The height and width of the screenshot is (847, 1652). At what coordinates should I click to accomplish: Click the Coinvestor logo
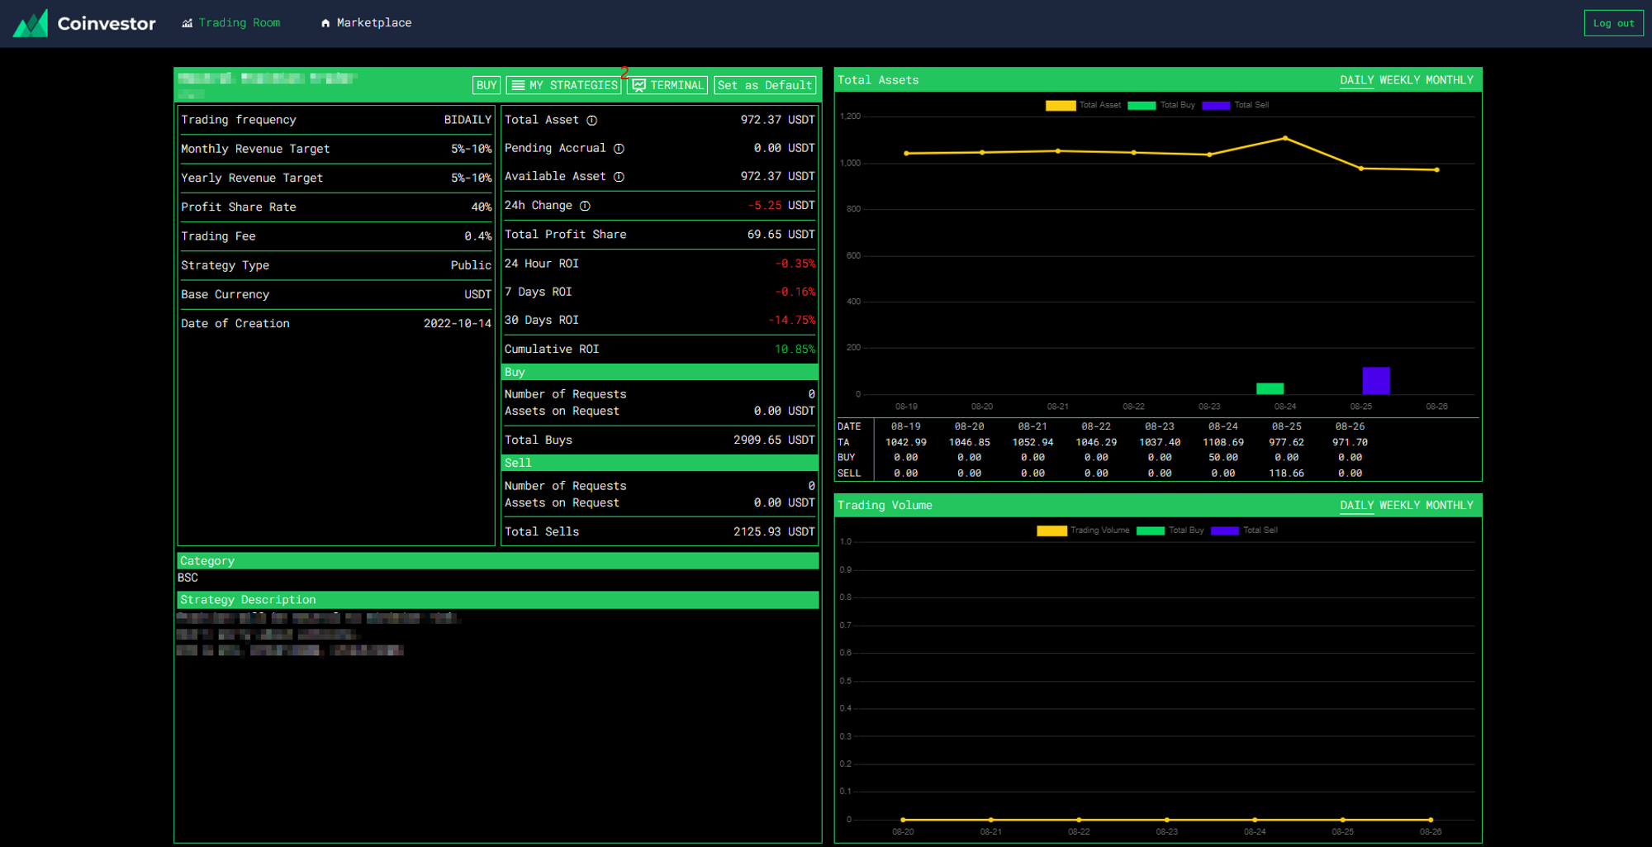coord(84,23)
